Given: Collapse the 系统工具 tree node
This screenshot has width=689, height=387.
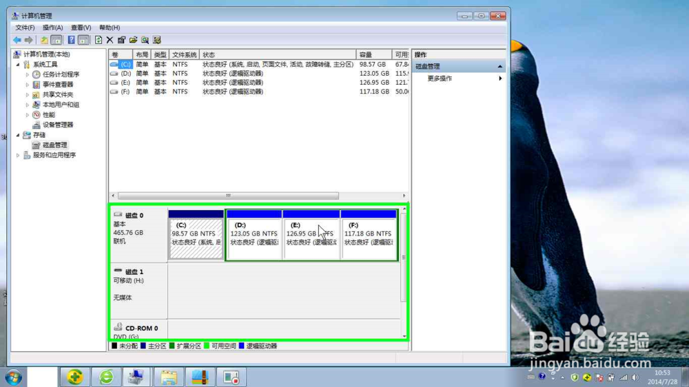Looking at the screenshot, I should [18, 65].
